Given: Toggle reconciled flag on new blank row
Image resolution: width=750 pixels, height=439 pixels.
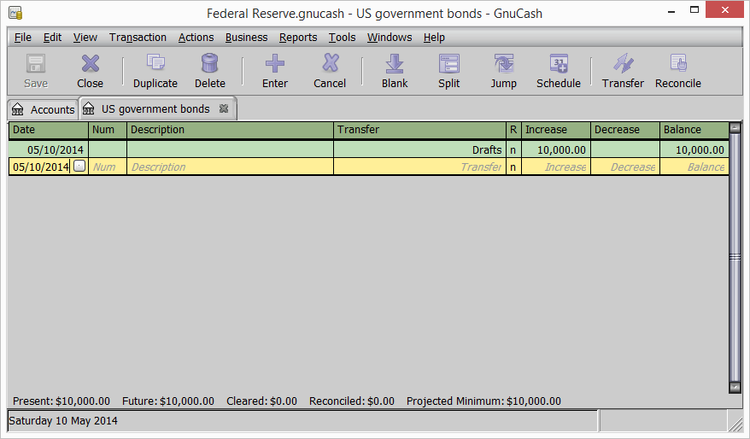Looking at the screenshot, I should click(513, 167).
